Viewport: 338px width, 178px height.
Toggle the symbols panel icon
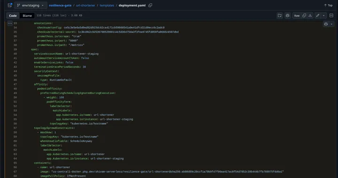331,15
